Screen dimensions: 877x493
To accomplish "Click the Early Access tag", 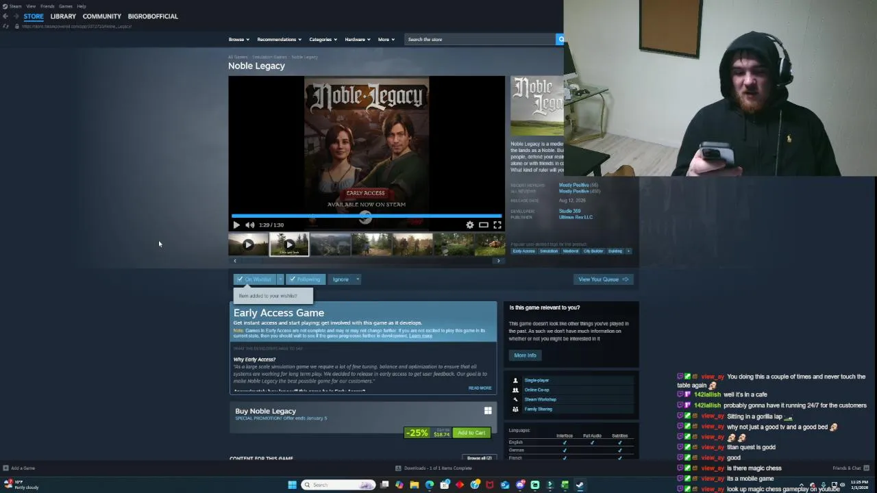I will [x=523, y=251].
